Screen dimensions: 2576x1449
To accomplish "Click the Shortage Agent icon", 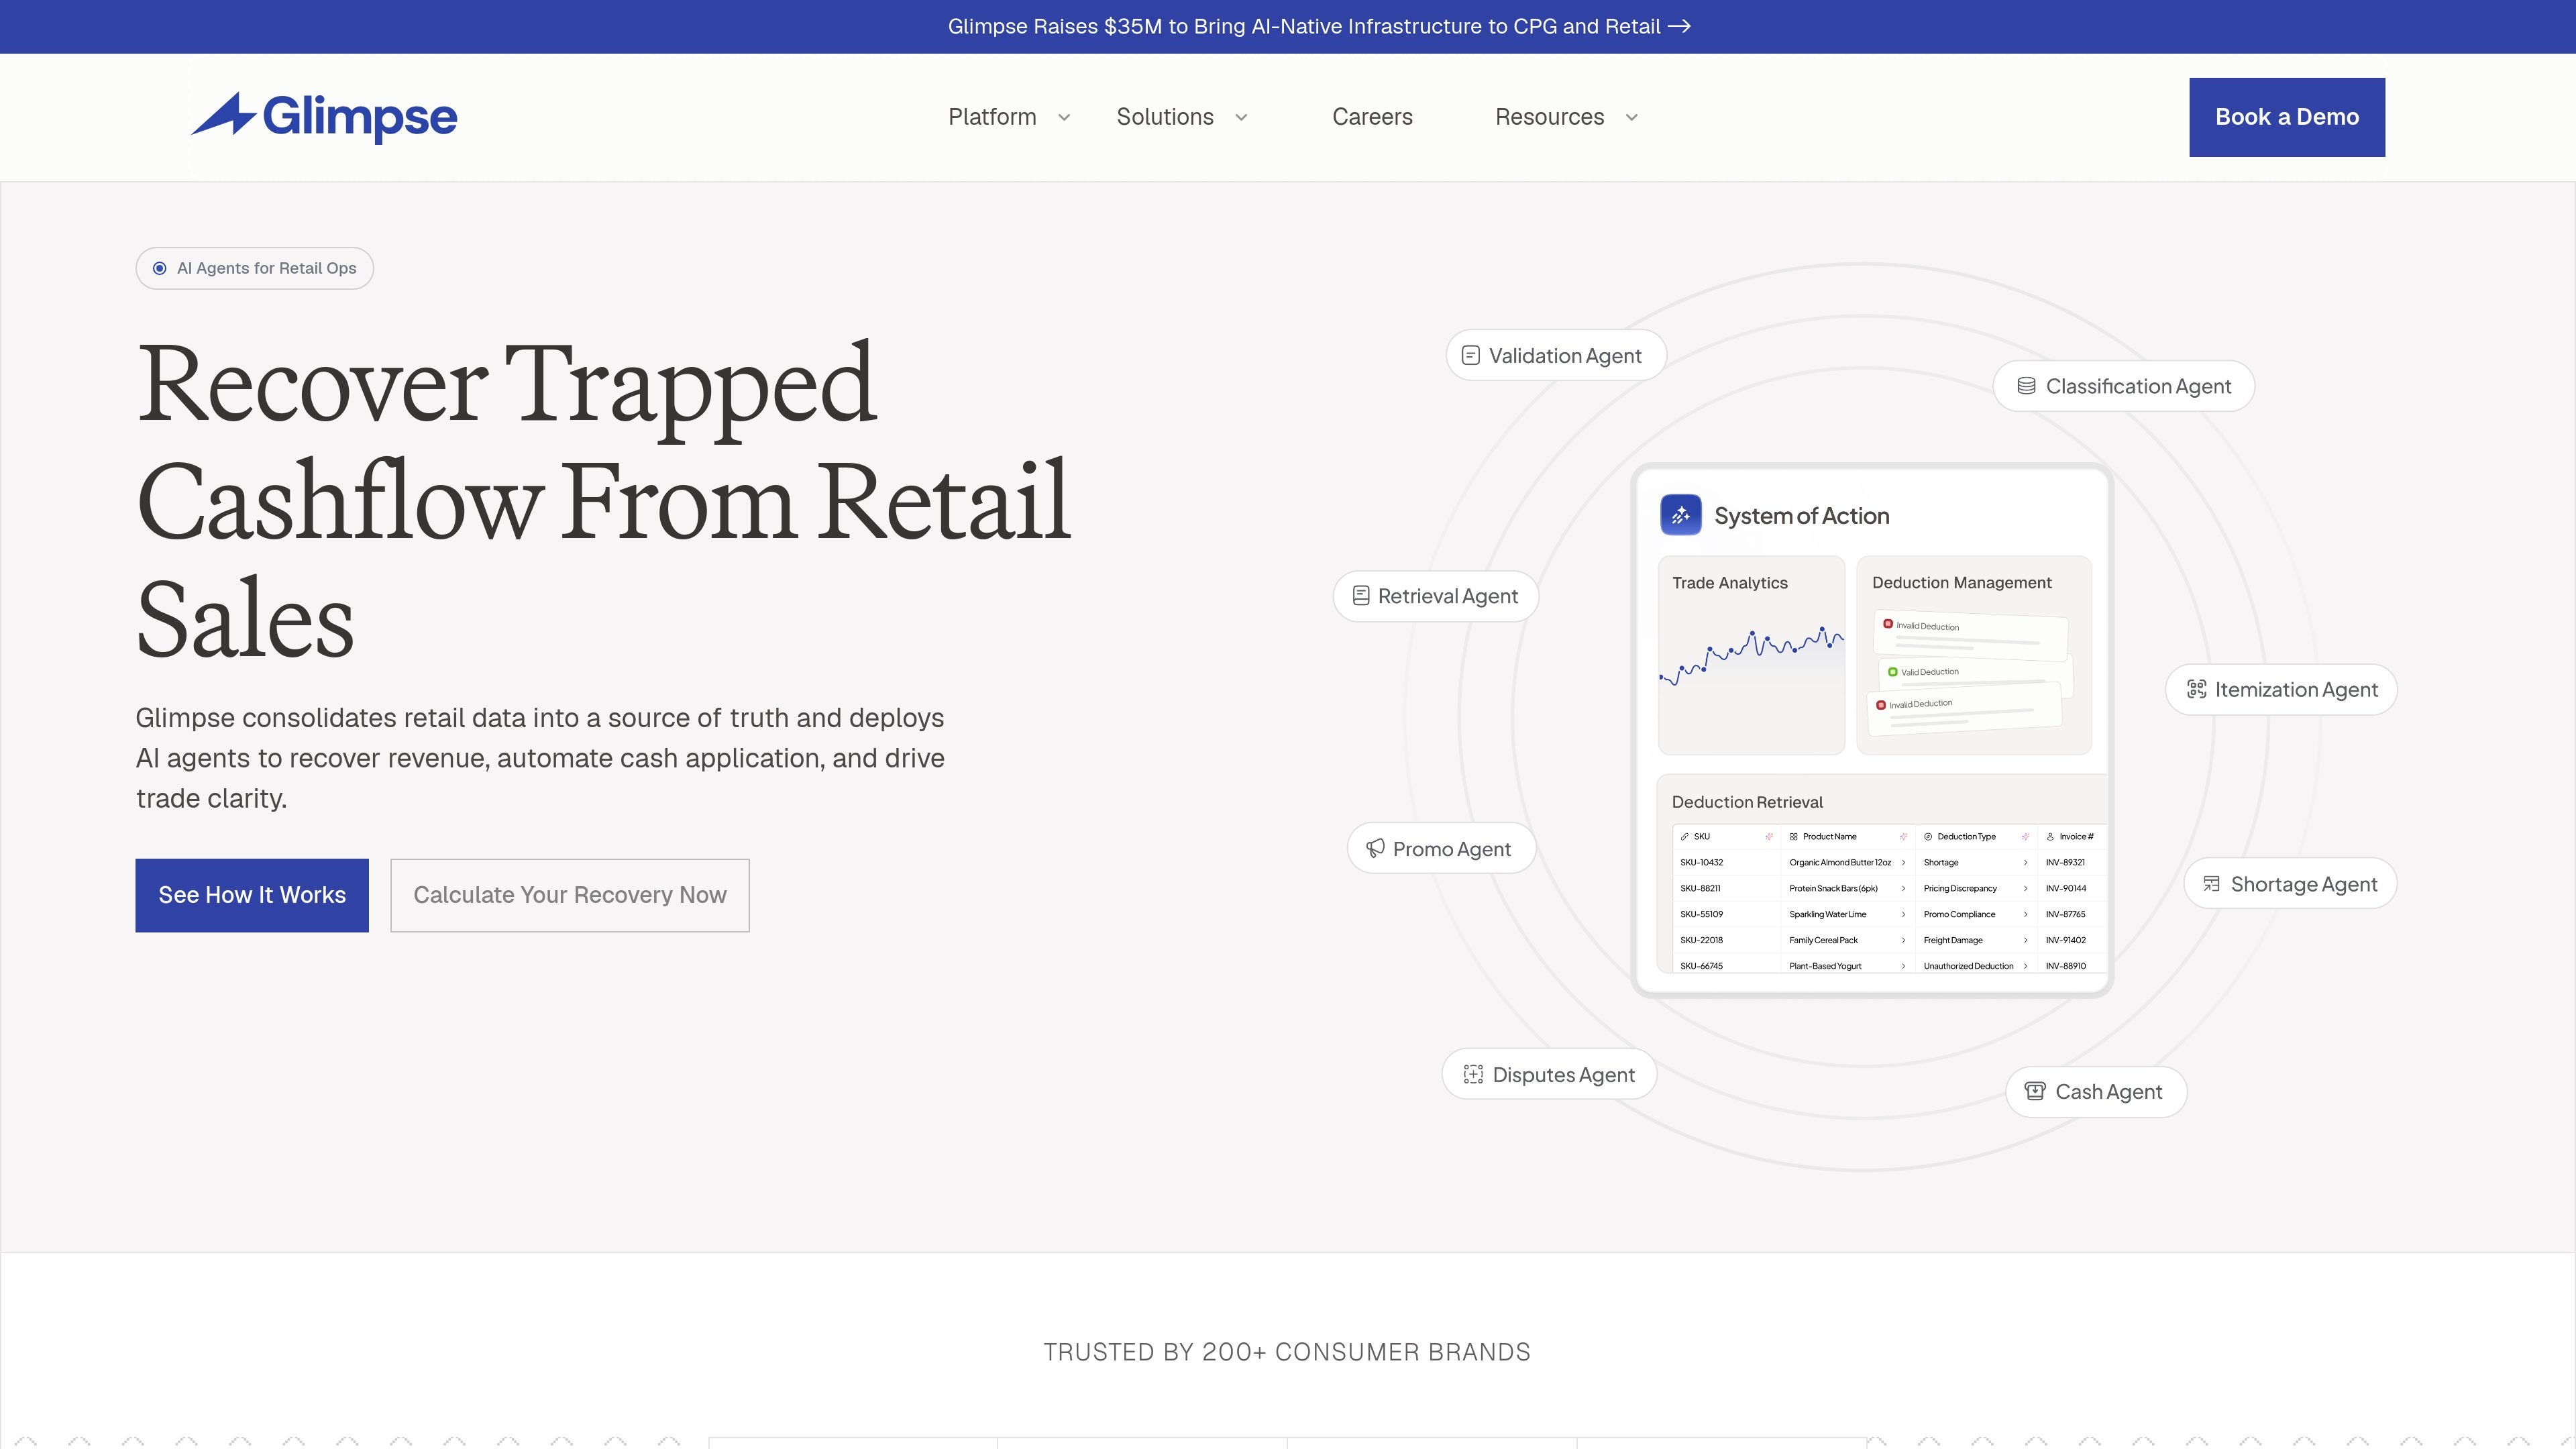I will tap(2211, 884).
